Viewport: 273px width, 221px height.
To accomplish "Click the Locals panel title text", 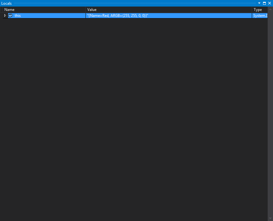I will [6, 3].
